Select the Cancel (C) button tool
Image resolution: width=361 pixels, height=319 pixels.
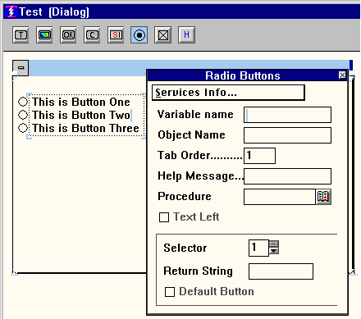(x=92, y=35)
